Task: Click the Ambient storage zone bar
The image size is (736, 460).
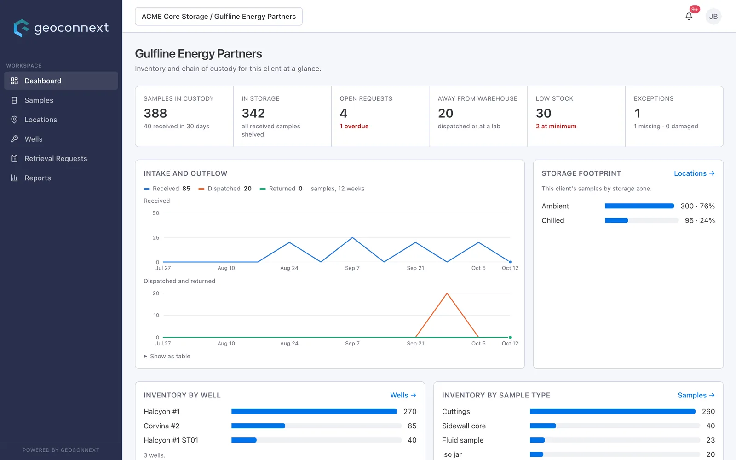Action: (642, 206)
